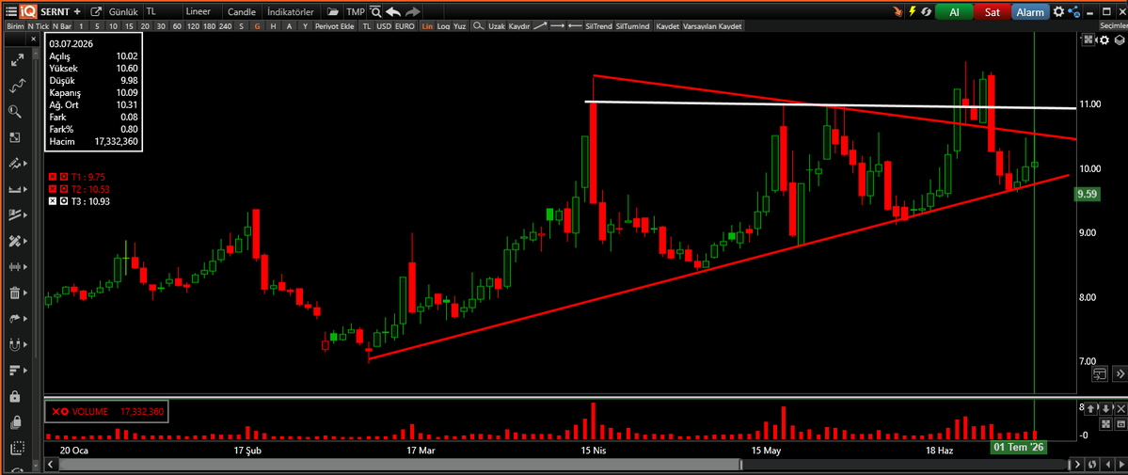This screenshot has height=475, width=1128.
Task: Click SilTrend to delete trends
Action: tap(598, 26)
